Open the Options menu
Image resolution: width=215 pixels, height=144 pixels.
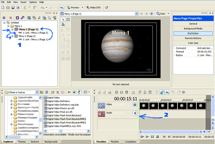click(x=33, y=2)
